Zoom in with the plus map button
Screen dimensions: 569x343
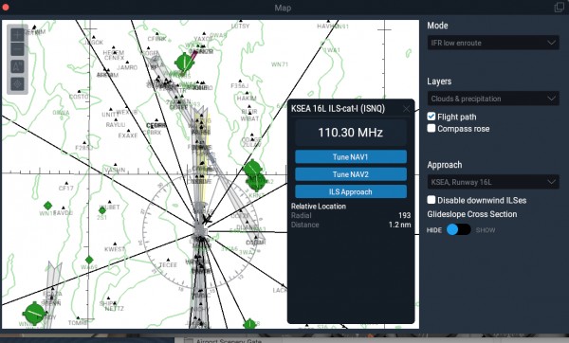(x=17, y=36)
